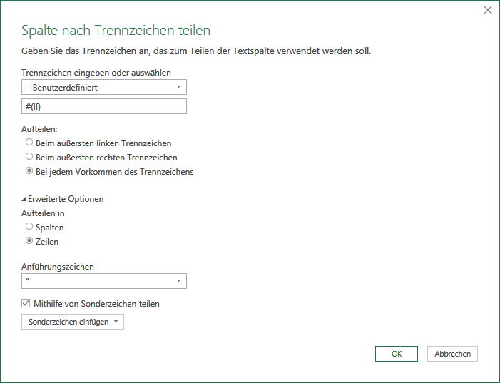This screenshot has width=500, height=383.
Task: Toggle Mithilfe von Sonderzeichen teilen checkbox
Action: [26, 303]
